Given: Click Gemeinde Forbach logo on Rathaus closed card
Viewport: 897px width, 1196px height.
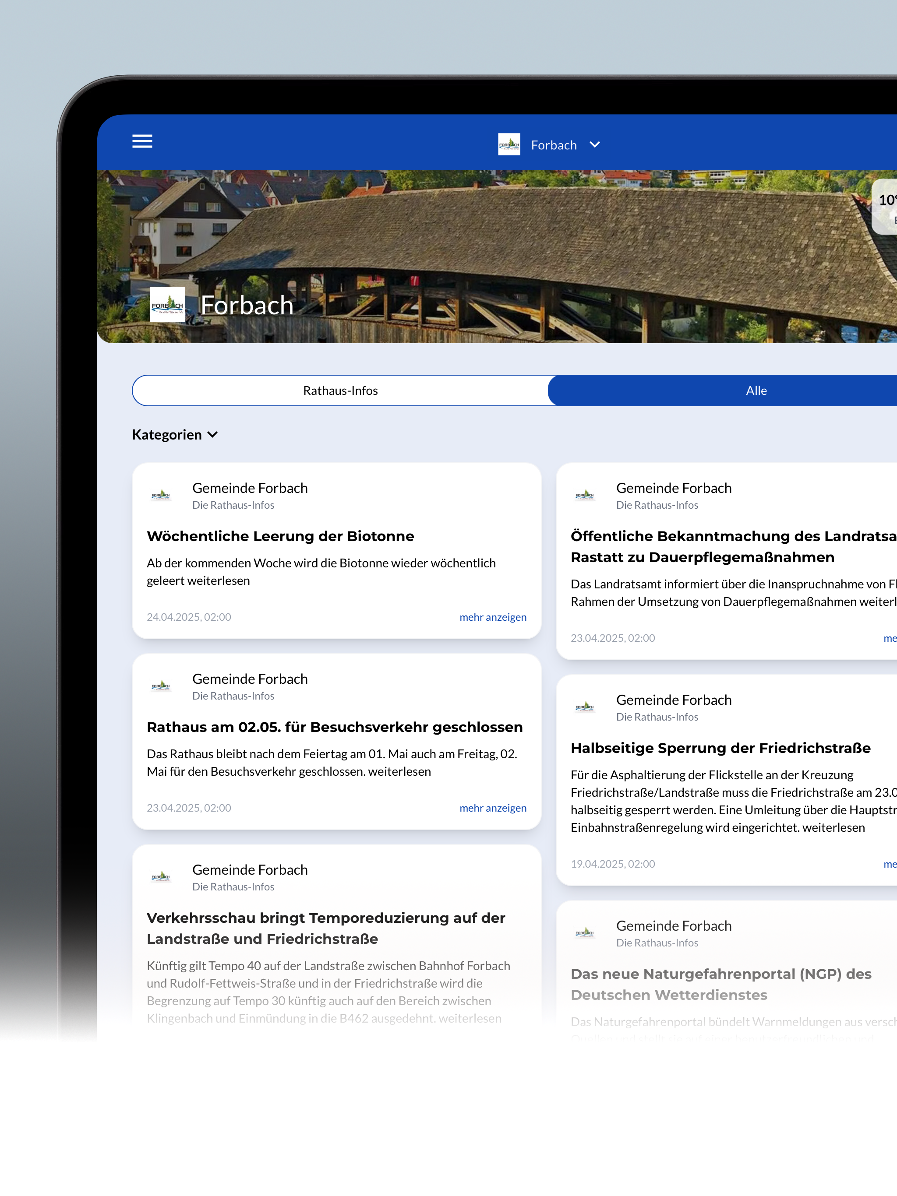Looking at the screenshot, I should click(161, 686).
